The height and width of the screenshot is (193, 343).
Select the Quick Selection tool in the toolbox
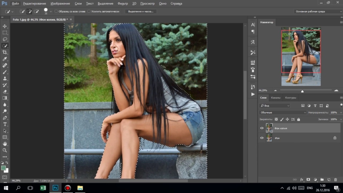[5, 46]
